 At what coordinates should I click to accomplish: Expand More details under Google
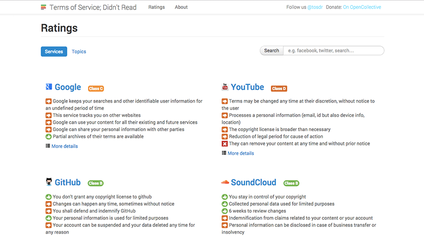64,146
